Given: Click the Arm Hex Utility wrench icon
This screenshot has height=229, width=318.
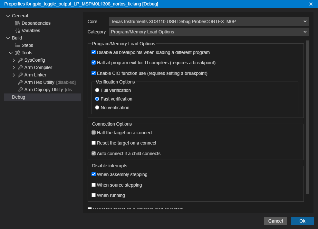Looking at the screenshot, I should coord(20,82).
